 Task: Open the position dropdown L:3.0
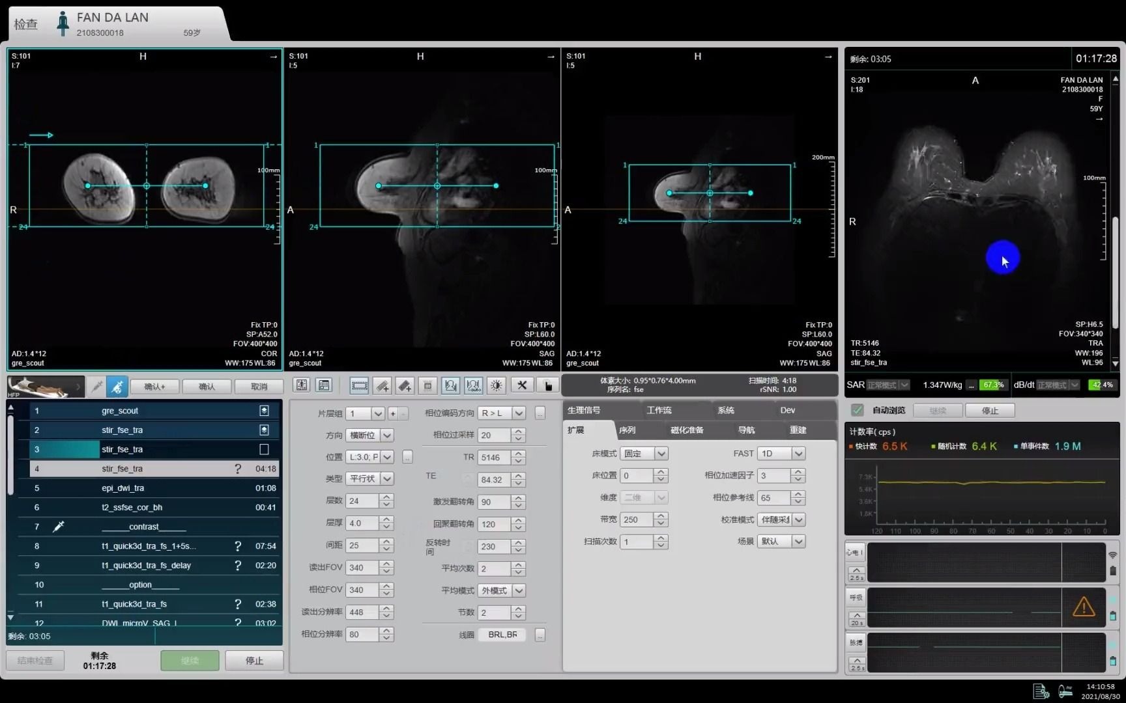[x=387, y=457]
